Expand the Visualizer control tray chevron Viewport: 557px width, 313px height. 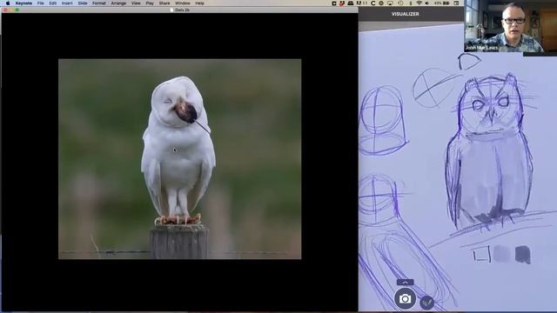(x=405, y=282)
